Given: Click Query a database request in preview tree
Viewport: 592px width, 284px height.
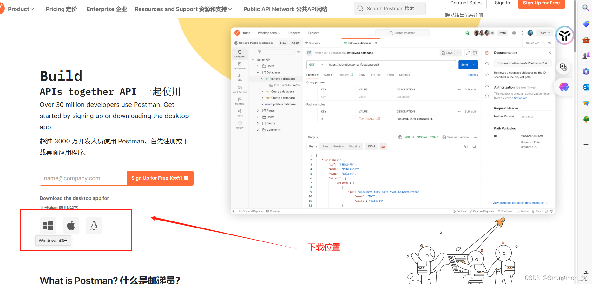Looking at the screenshot, I should (282, 92).
